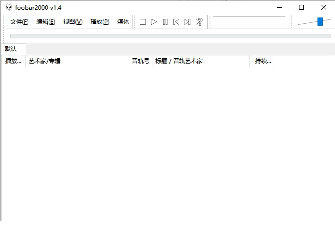The image size is (335, 230).
Task: Open the 媒体 menu
Action: tap(123, 22)
